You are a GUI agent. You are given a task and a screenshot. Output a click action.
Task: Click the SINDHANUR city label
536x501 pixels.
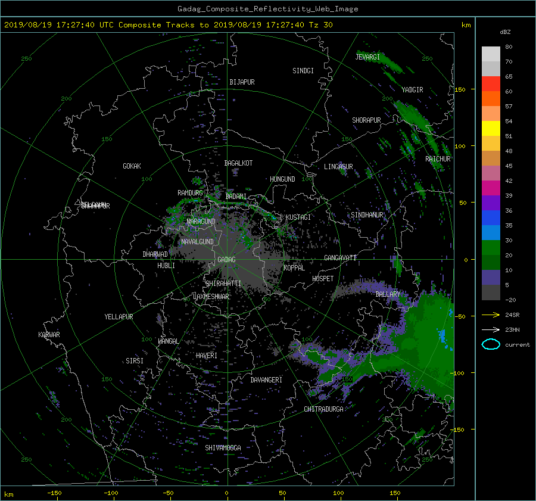tap(367, 215)
